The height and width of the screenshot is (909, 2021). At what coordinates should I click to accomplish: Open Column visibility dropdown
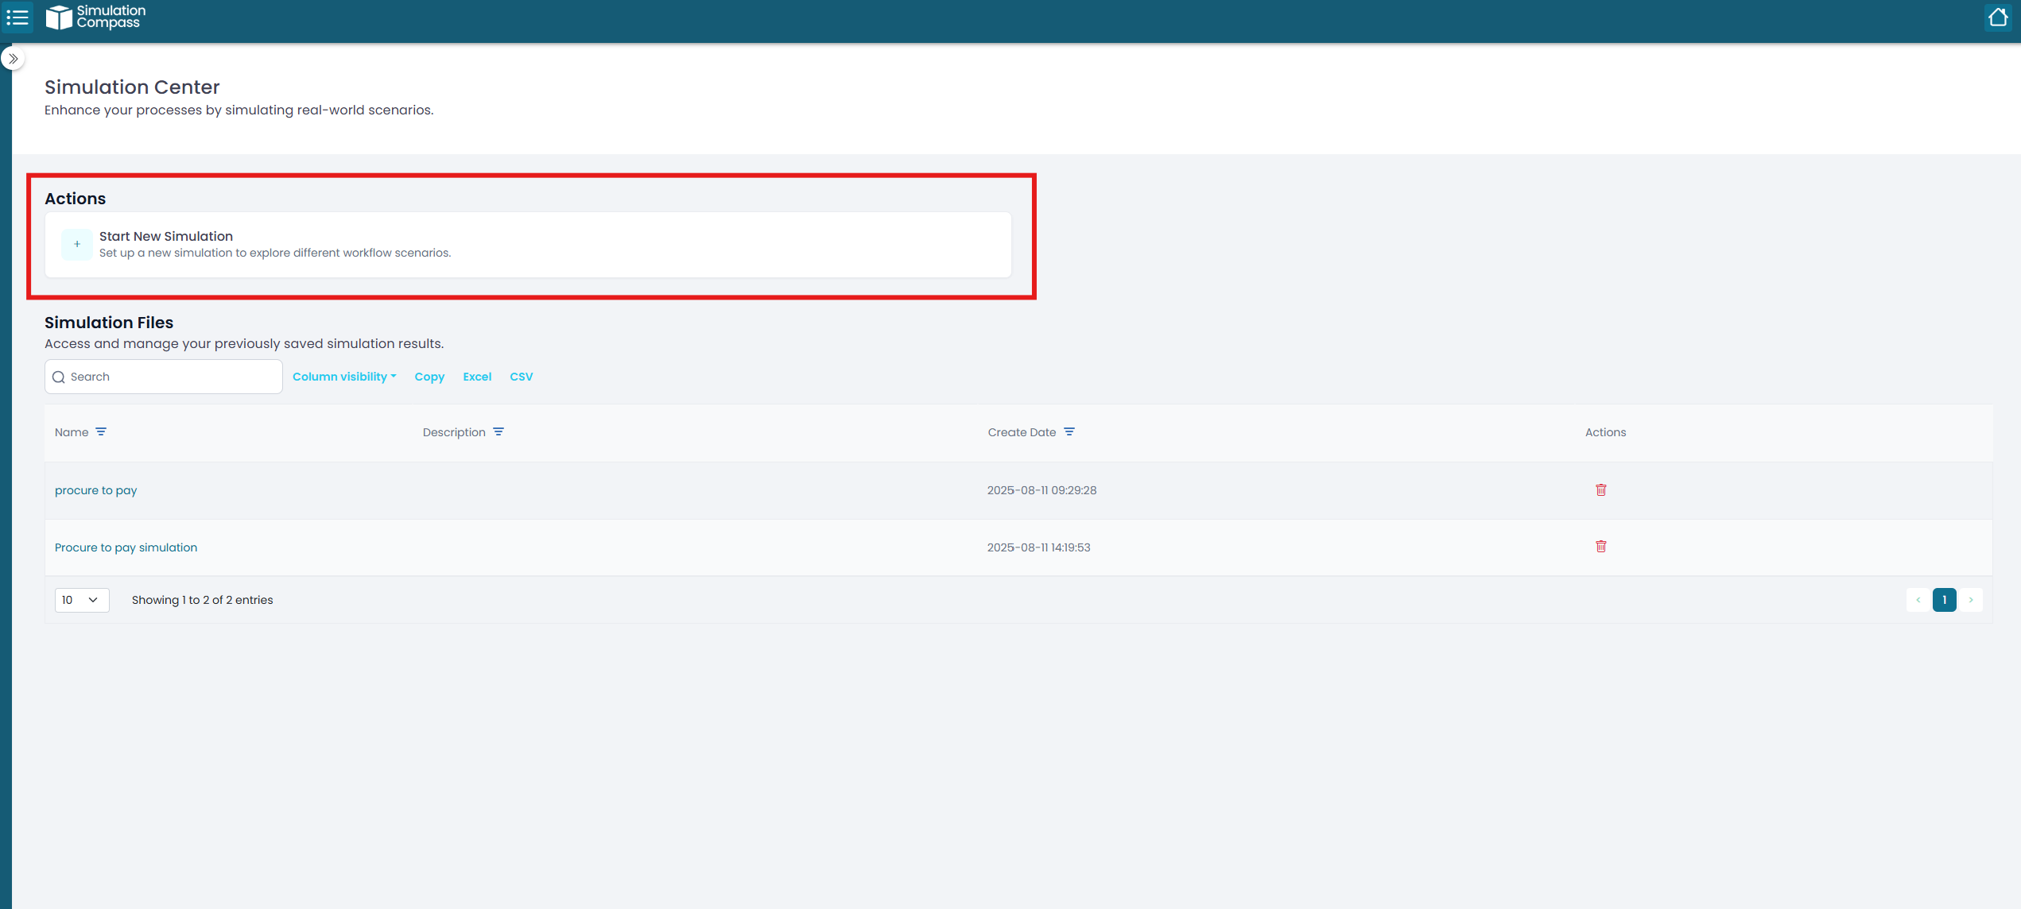click(x=344, y=377)
